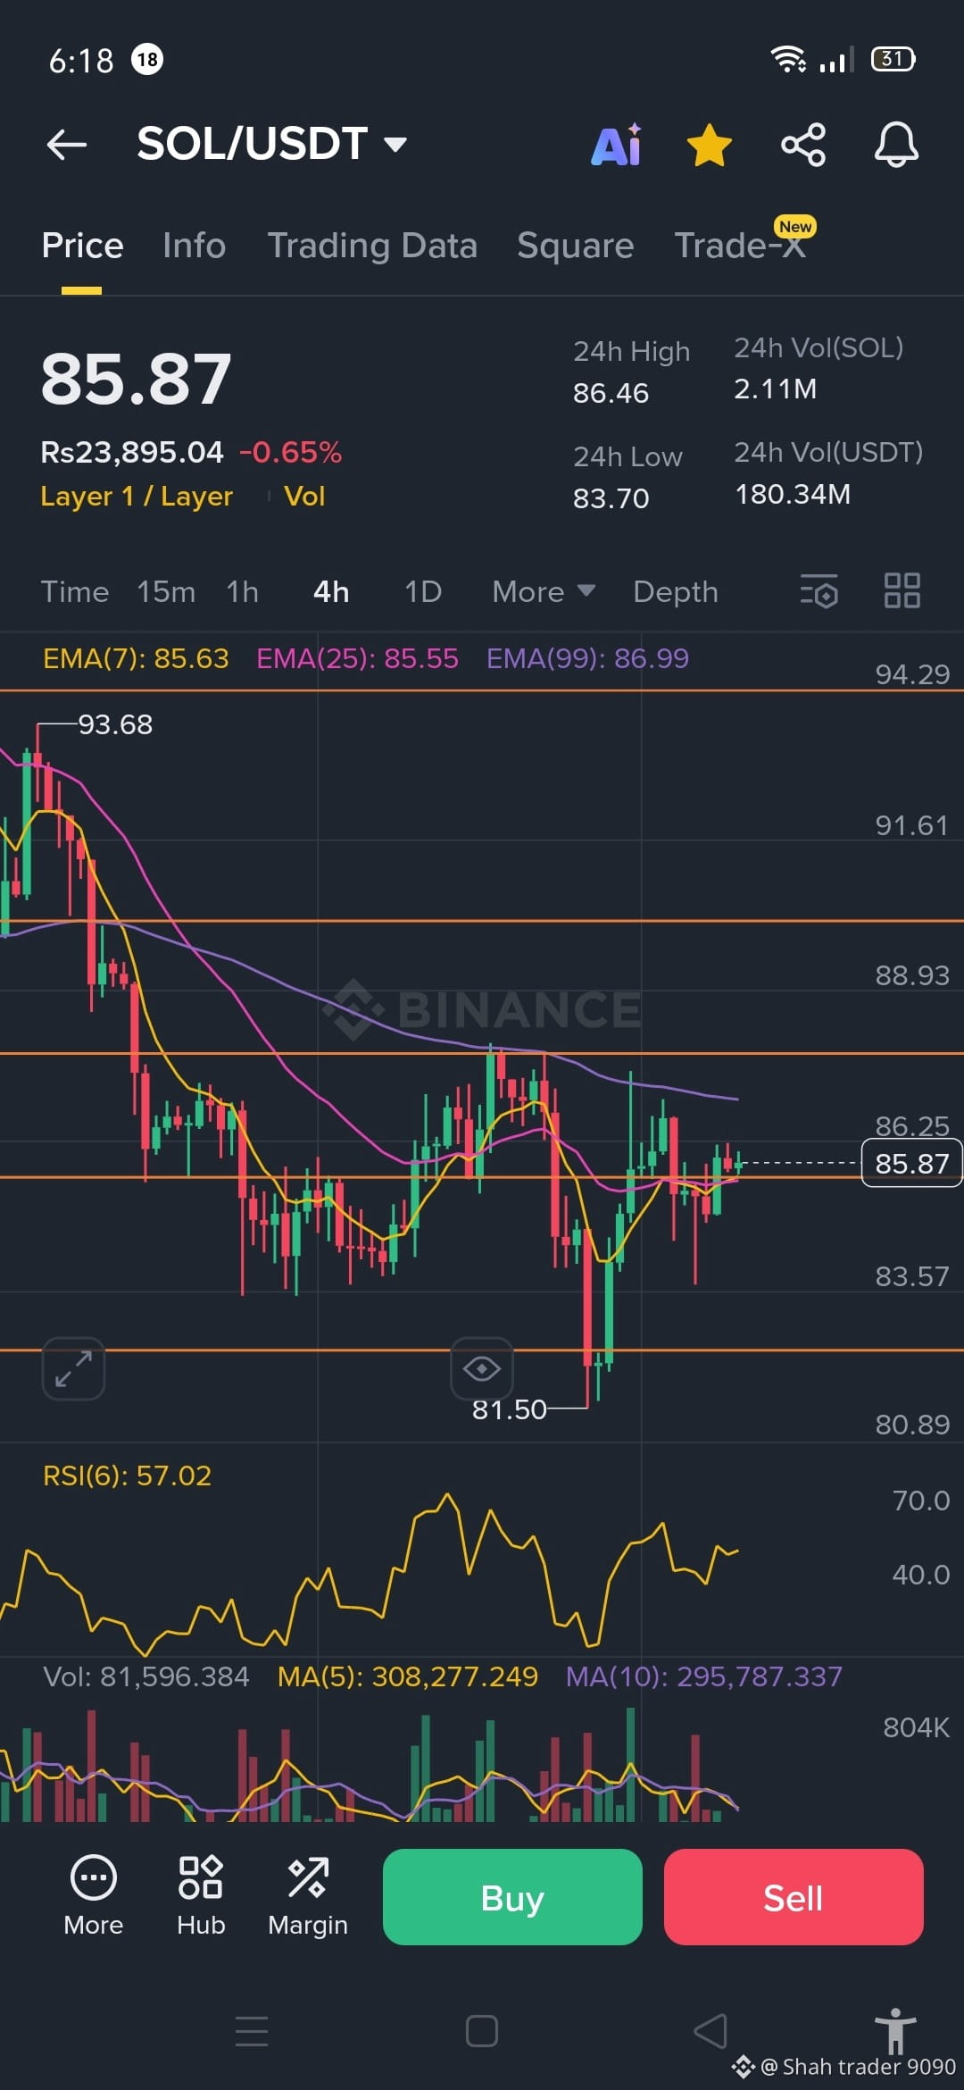
Task: Tap the green Buy button
Action: coord(512,1897)
